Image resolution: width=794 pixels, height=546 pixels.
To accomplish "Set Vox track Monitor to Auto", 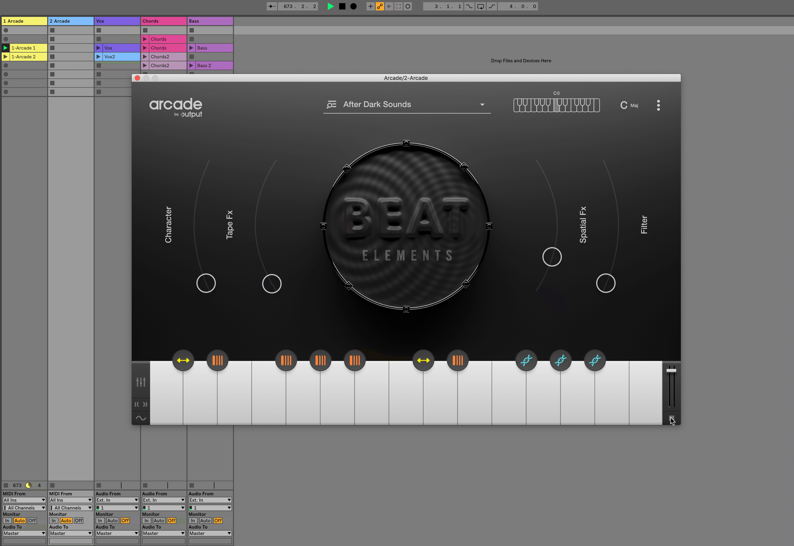I will (x=112, y=520).
